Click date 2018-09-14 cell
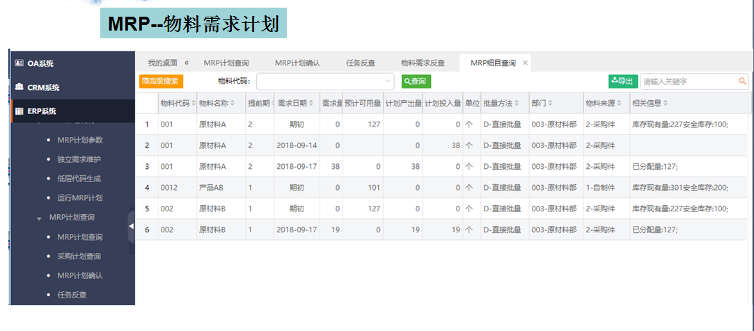 pyautogui.click(x=297, y=145)
